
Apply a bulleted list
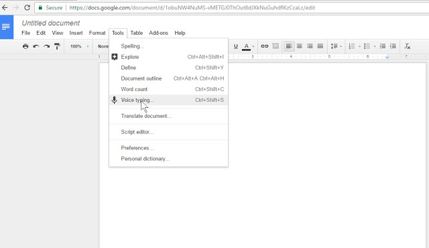pos(367,46)
